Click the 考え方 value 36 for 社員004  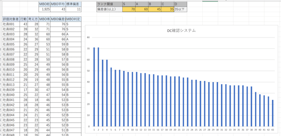click(33, 39)
